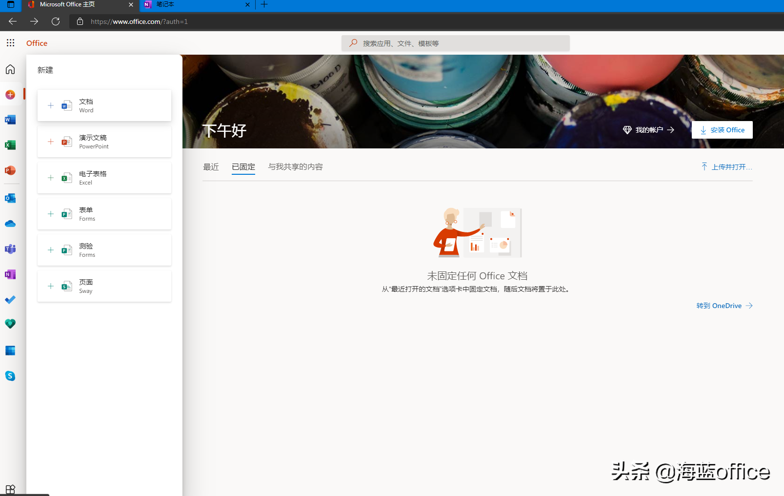The width and height of the screenshot is (784, 496).
Task: Close the Microsoft Office 主页 tab
Action: tap(131, 4)
